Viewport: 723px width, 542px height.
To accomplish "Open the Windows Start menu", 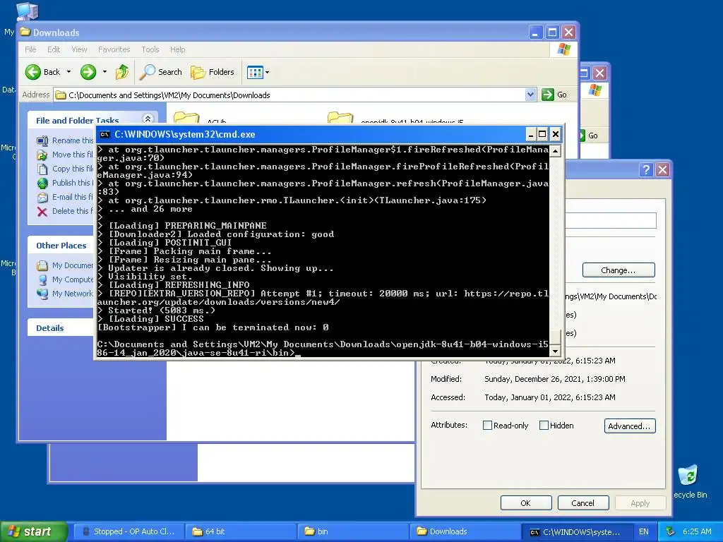I will click(34, 531).
